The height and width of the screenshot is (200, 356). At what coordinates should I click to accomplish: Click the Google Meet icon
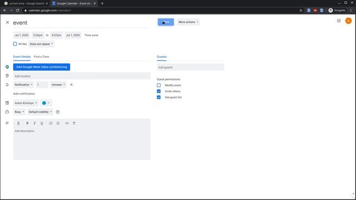[x=7, y=67]
